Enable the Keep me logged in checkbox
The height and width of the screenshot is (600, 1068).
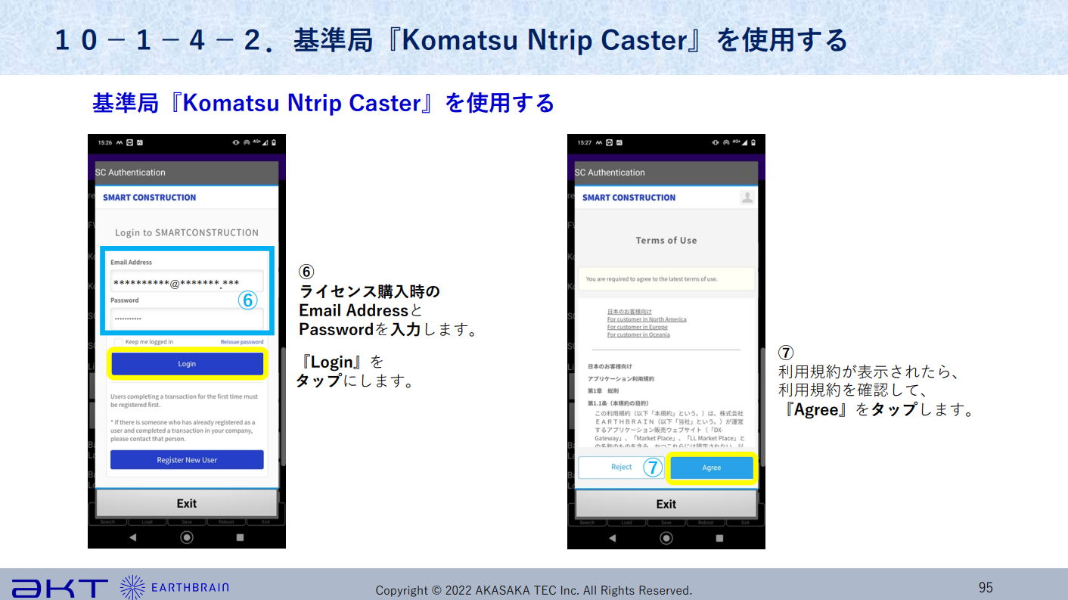[x=118, y=342]
